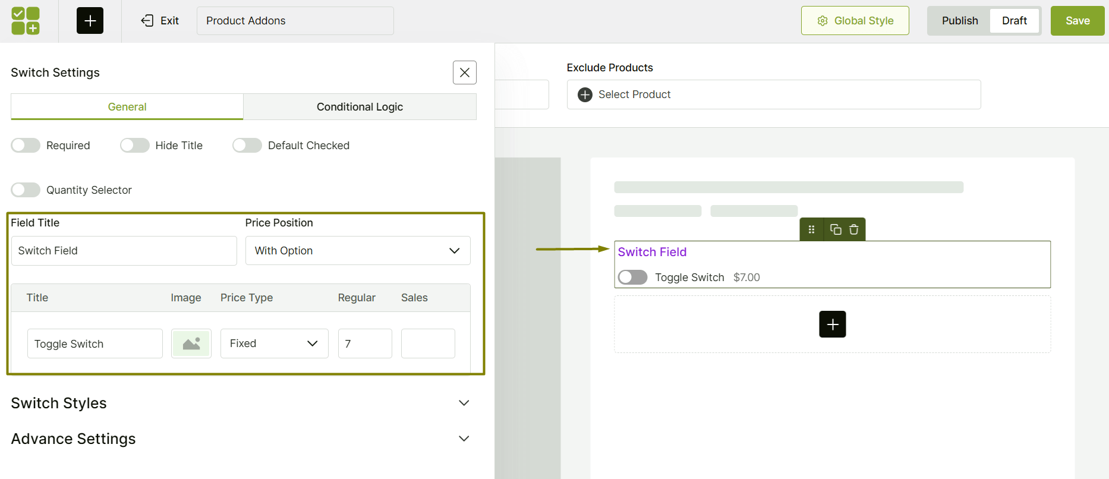The height and width of the screenshot is (479, 1109).
Task: Open the Price Position dropdown
Action: click(358, 251)
